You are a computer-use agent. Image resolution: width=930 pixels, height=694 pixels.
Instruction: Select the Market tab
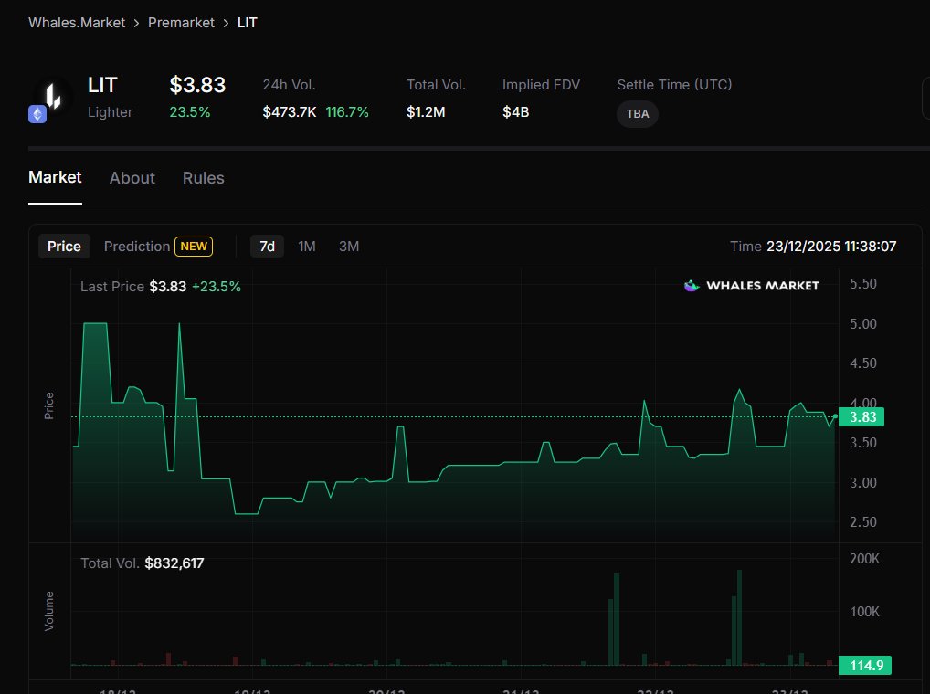tap(55, 177)
